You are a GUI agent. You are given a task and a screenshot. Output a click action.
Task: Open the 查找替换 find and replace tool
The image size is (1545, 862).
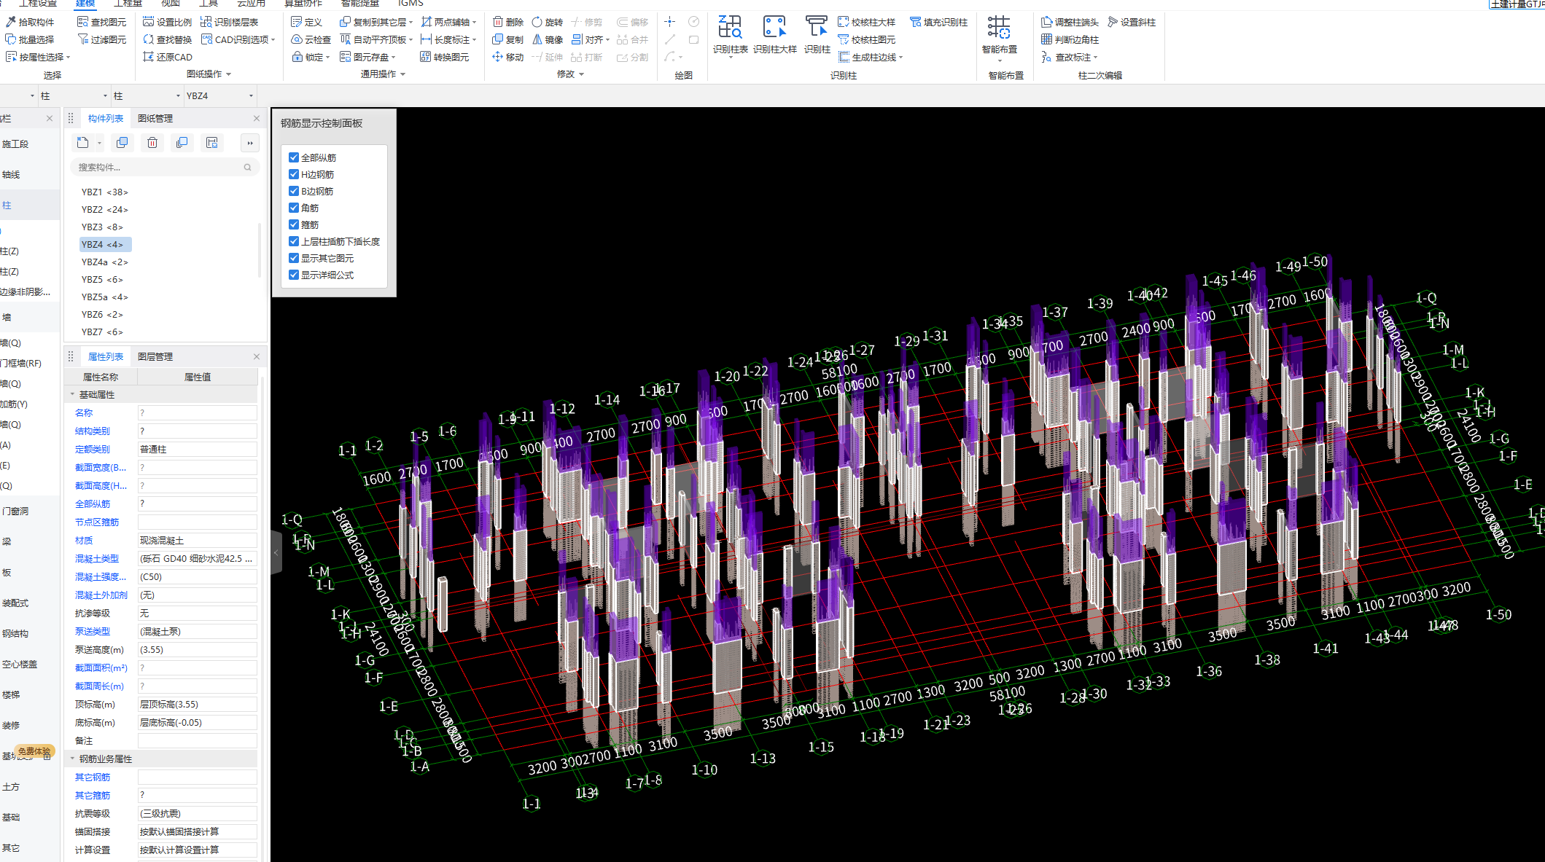tap(168, 39)
